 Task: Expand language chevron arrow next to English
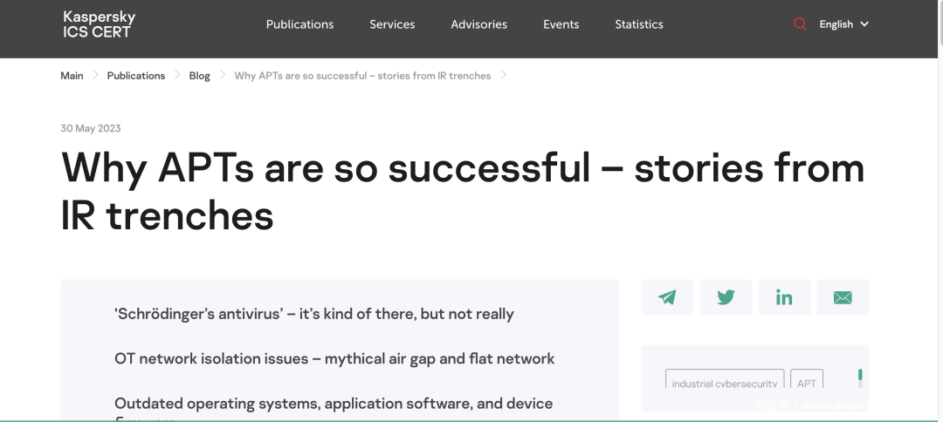click(864, 24)
